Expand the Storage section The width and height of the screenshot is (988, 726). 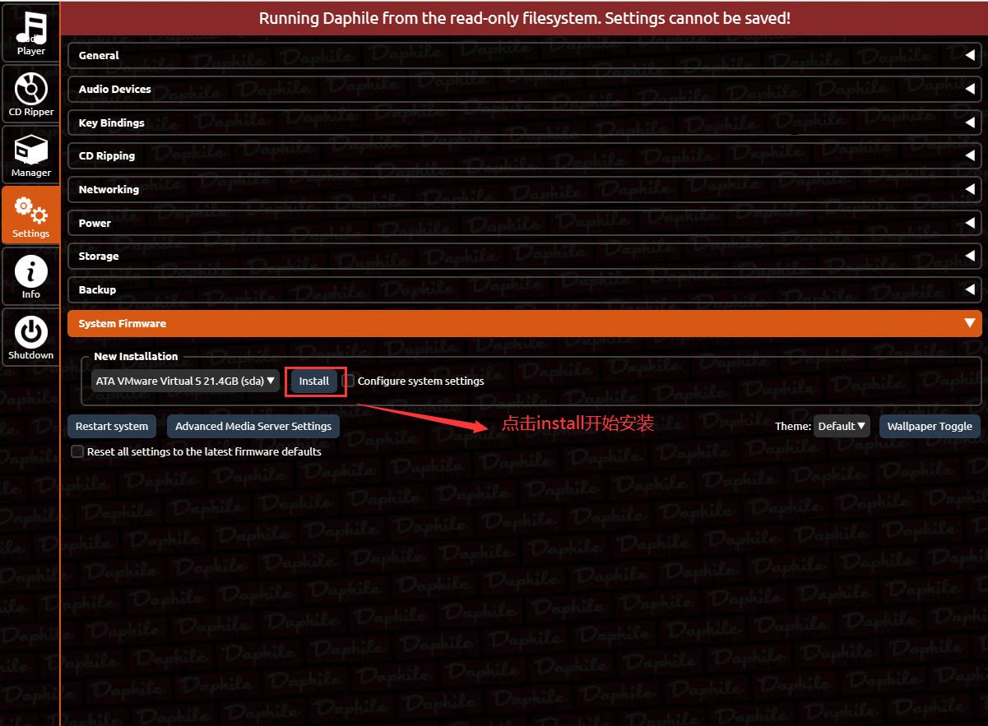click(524, 257)
